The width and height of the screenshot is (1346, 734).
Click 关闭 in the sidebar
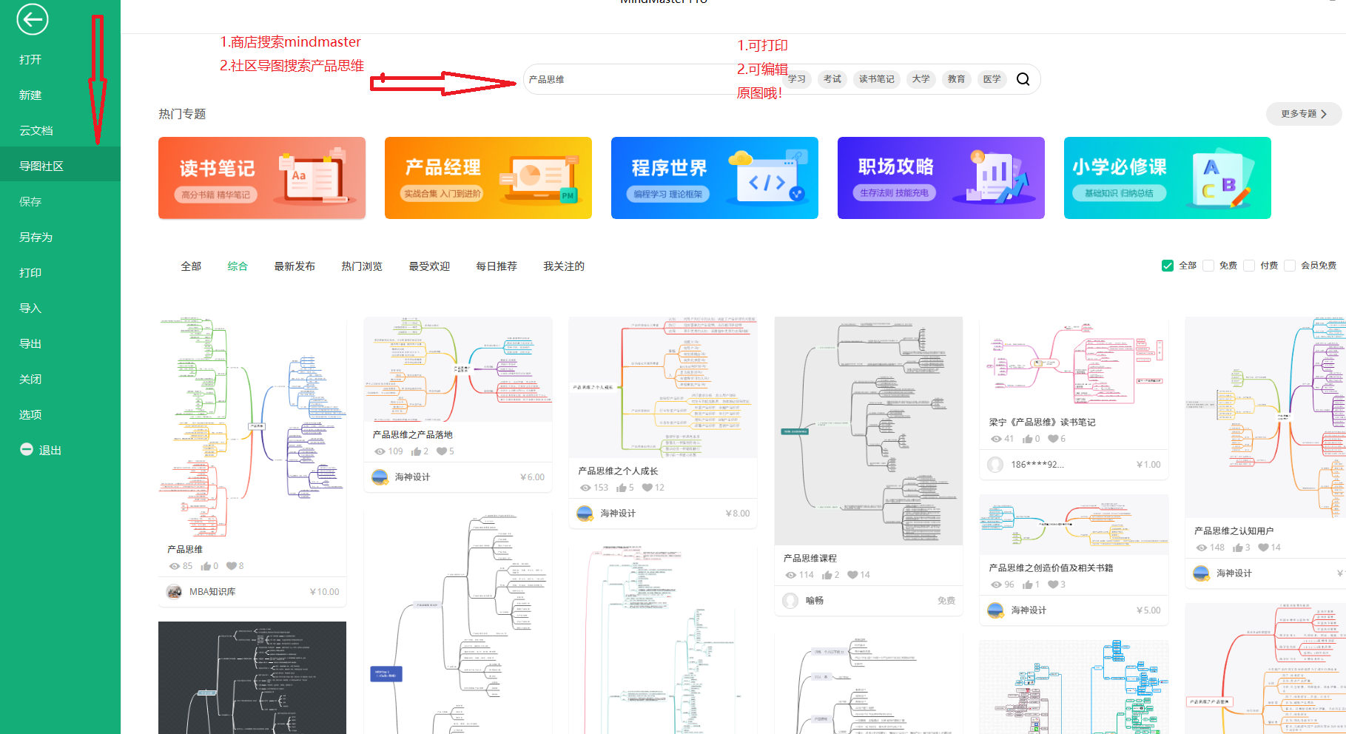point(60,379)
